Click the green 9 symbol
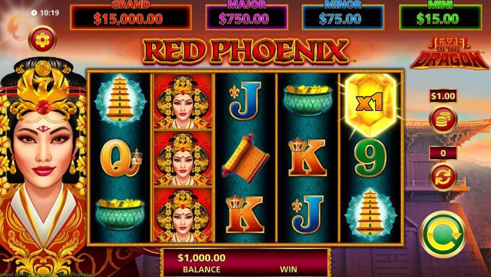The height and width of the screenshot is (277, 491). [x=370, y=158]
